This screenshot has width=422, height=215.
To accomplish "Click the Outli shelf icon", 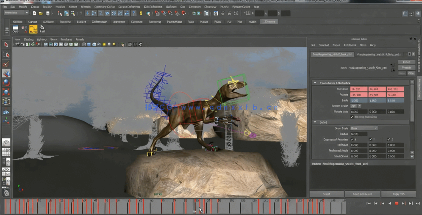I will point(16,29).
